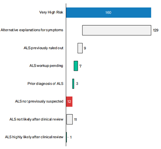Click the Alternative explanations for symptoms bar

[x=117, y=30]
